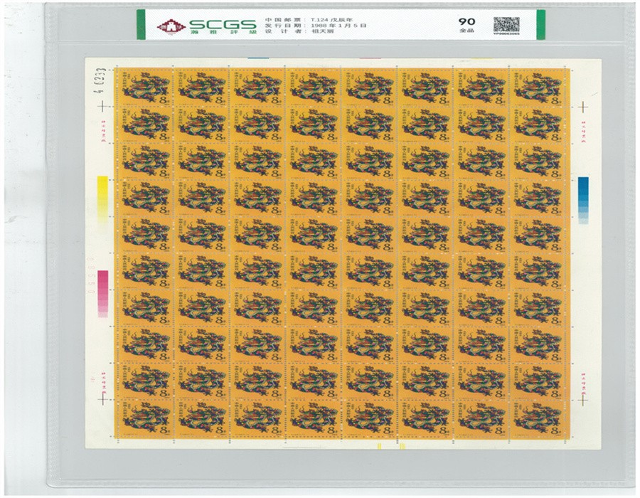
Task: Click the green bar at label's right end
Action: (540, 24)
